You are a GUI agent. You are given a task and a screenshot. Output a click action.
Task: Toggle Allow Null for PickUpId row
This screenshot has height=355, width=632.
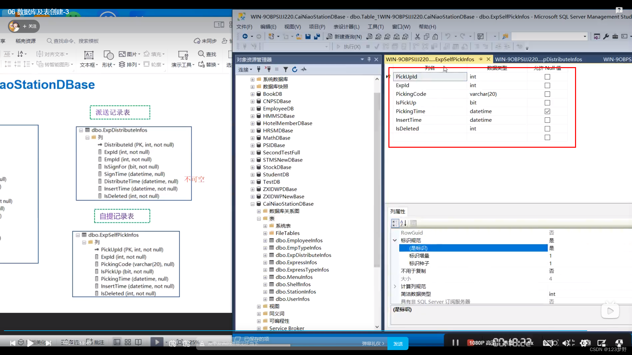coord(547,77)
